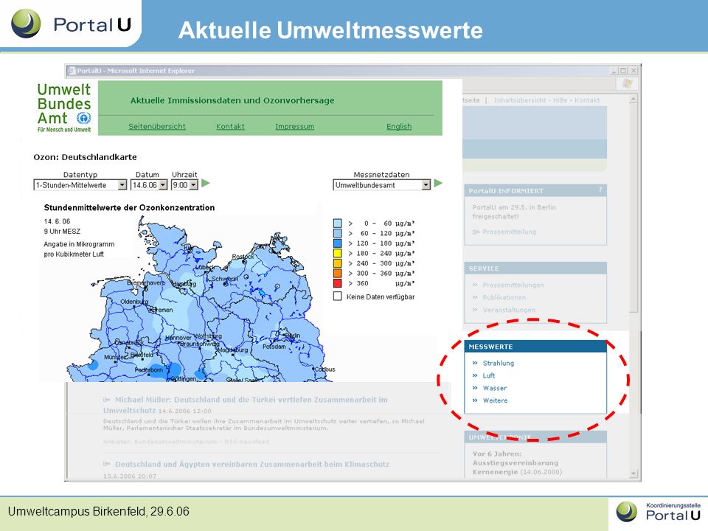Open Publikationen in the Service box
Viewport: 708px width, 531px height.
click(x=504, y=297)
